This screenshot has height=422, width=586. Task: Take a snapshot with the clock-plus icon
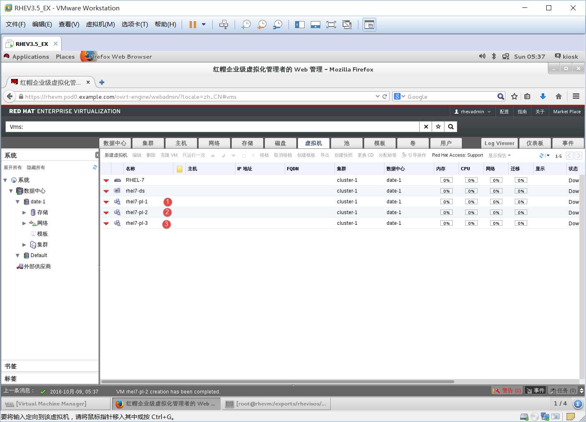[246, 25]
